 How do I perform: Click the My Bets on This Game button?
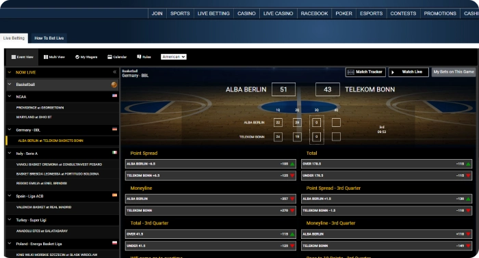pyautogui.click(x=454, y=72)
